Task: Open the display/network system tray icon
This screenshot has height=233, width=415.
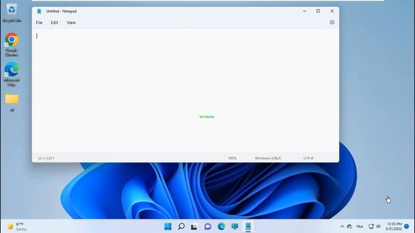Action: click(x=371, y=227)
